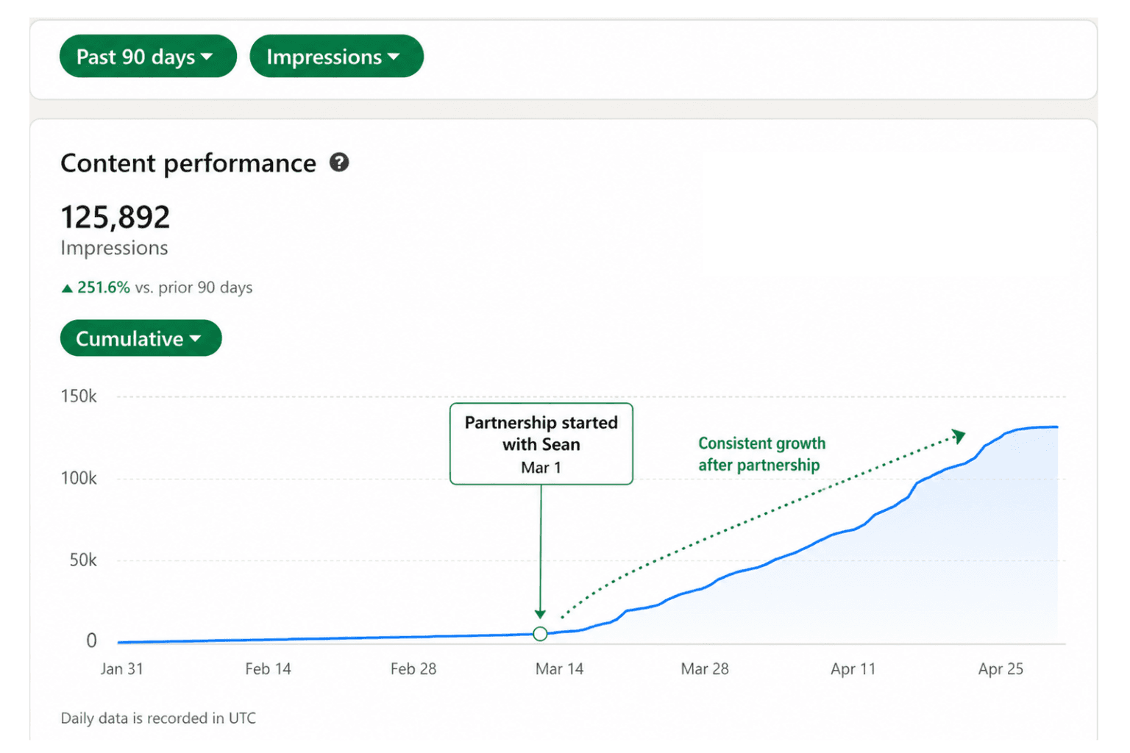
Task: Click the Impressions label under the total
Action: (x=114, y=249)
